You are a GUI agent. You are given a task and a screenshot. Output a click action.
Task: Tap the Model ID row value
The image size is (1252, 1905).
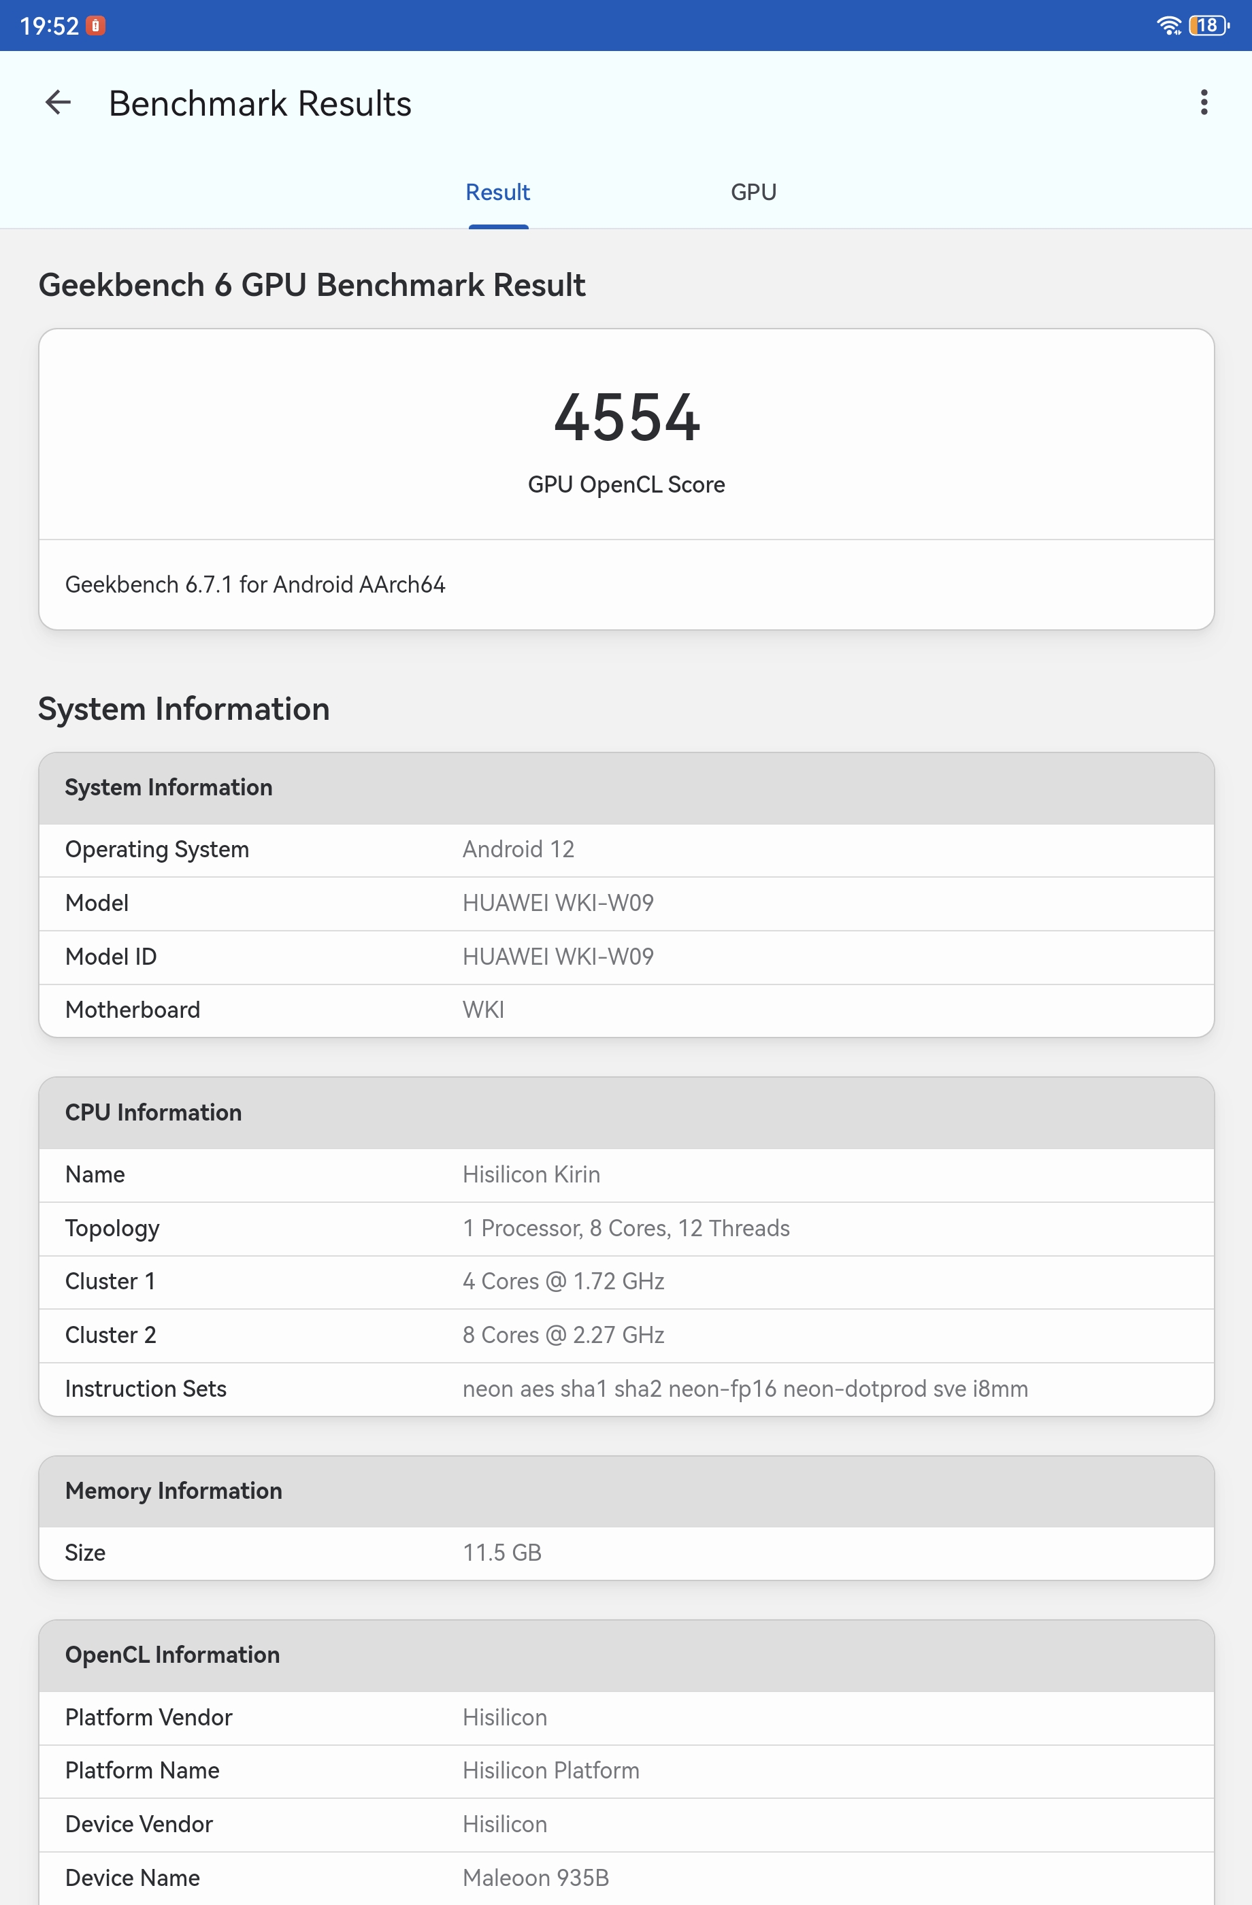pos(558,957)
